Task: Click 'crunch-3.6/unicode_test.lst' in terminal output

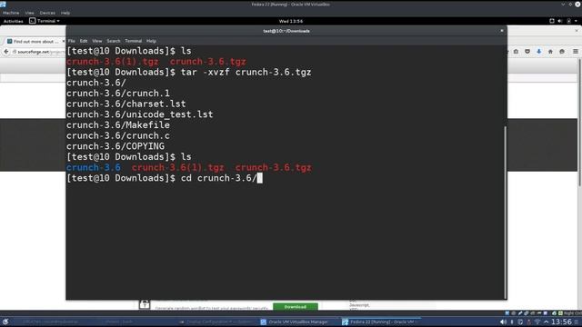Action: (x=140, y=114)
